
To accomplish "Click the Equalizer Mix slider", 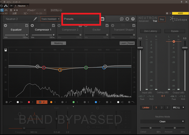I will point(16,35).
